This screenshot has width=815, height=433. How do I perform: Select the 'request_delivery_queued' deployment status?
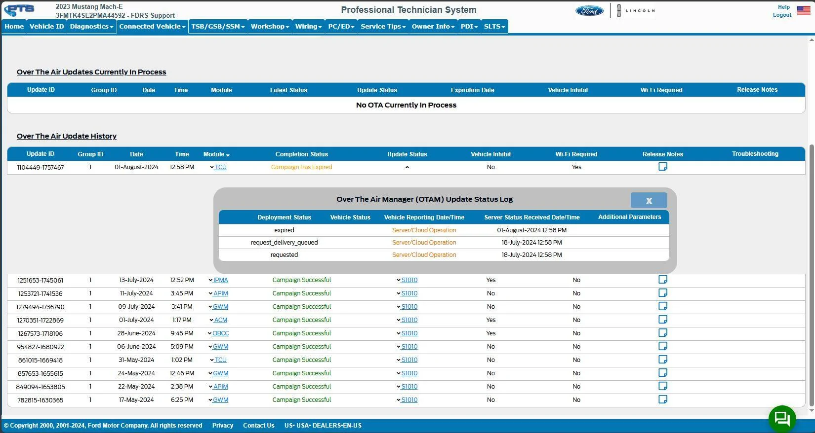(284, 243)
